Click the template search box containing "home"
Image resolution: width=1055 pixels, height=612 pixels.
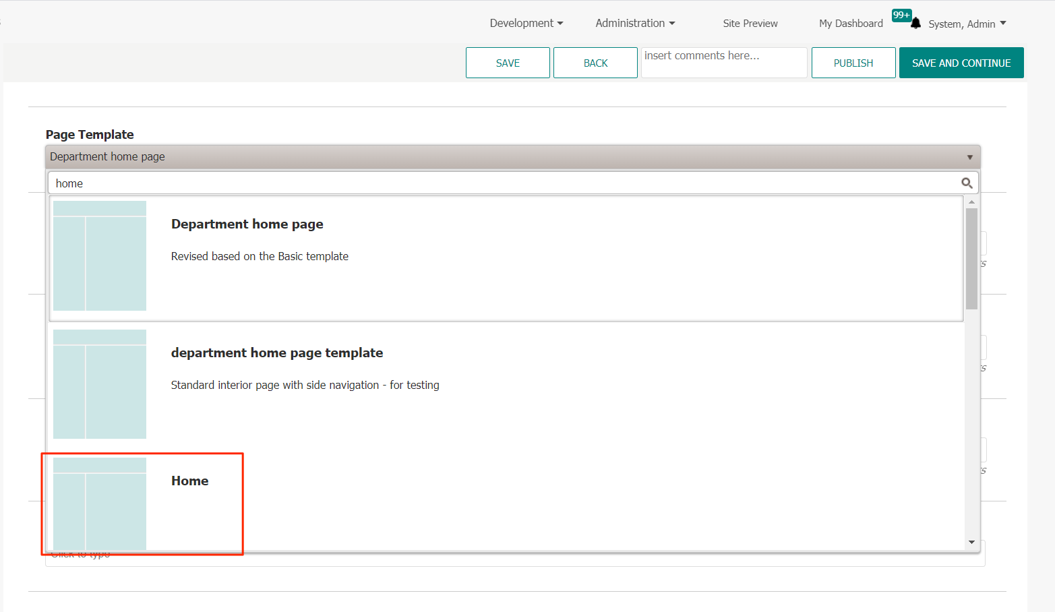tap(506, 183)
